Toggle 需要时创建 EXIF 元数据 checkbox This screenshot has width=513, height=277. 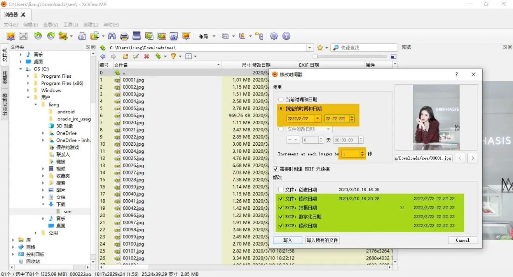(x=276, y=169)
